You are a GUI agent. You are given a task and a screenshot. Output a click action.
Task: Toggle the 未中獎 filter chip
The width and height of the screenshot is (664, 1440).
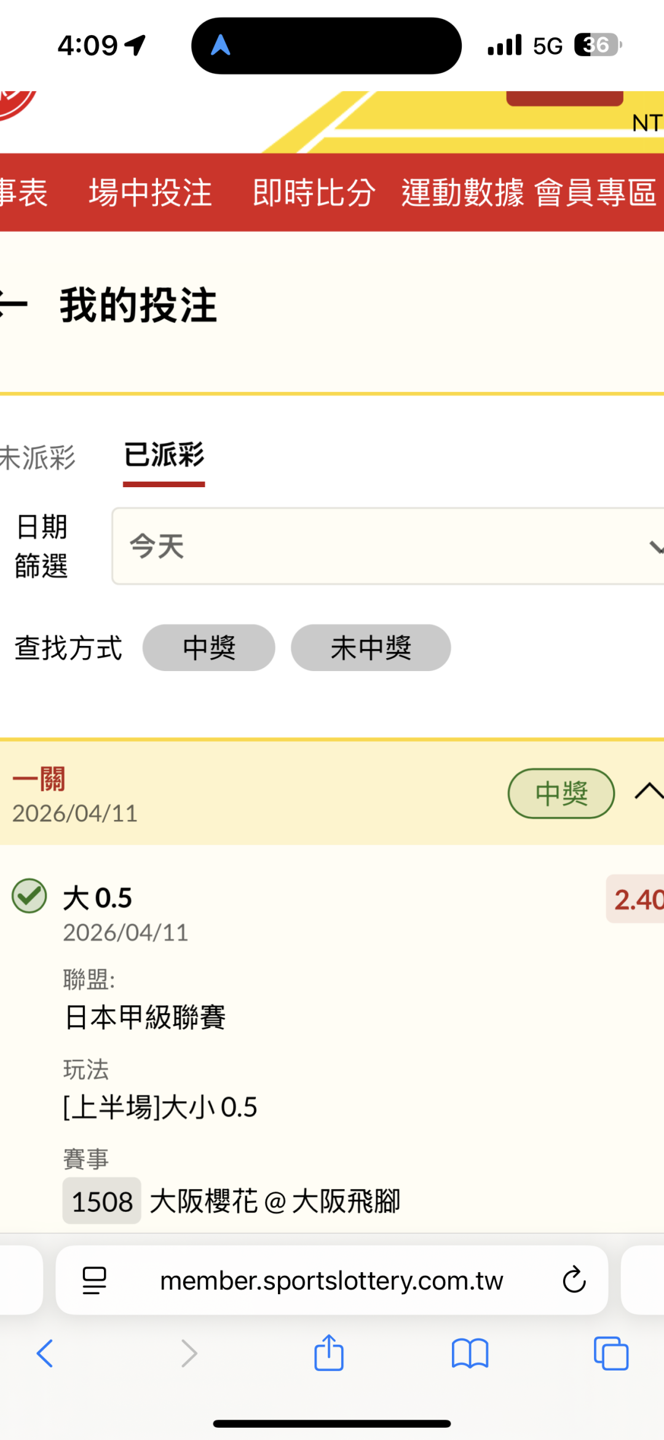pos(371,648)
